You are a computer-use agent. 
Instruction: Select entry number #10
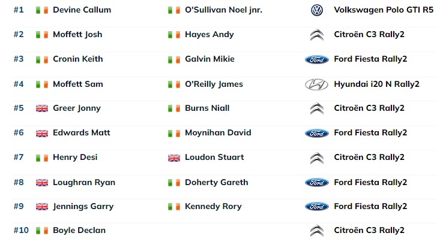21,230
